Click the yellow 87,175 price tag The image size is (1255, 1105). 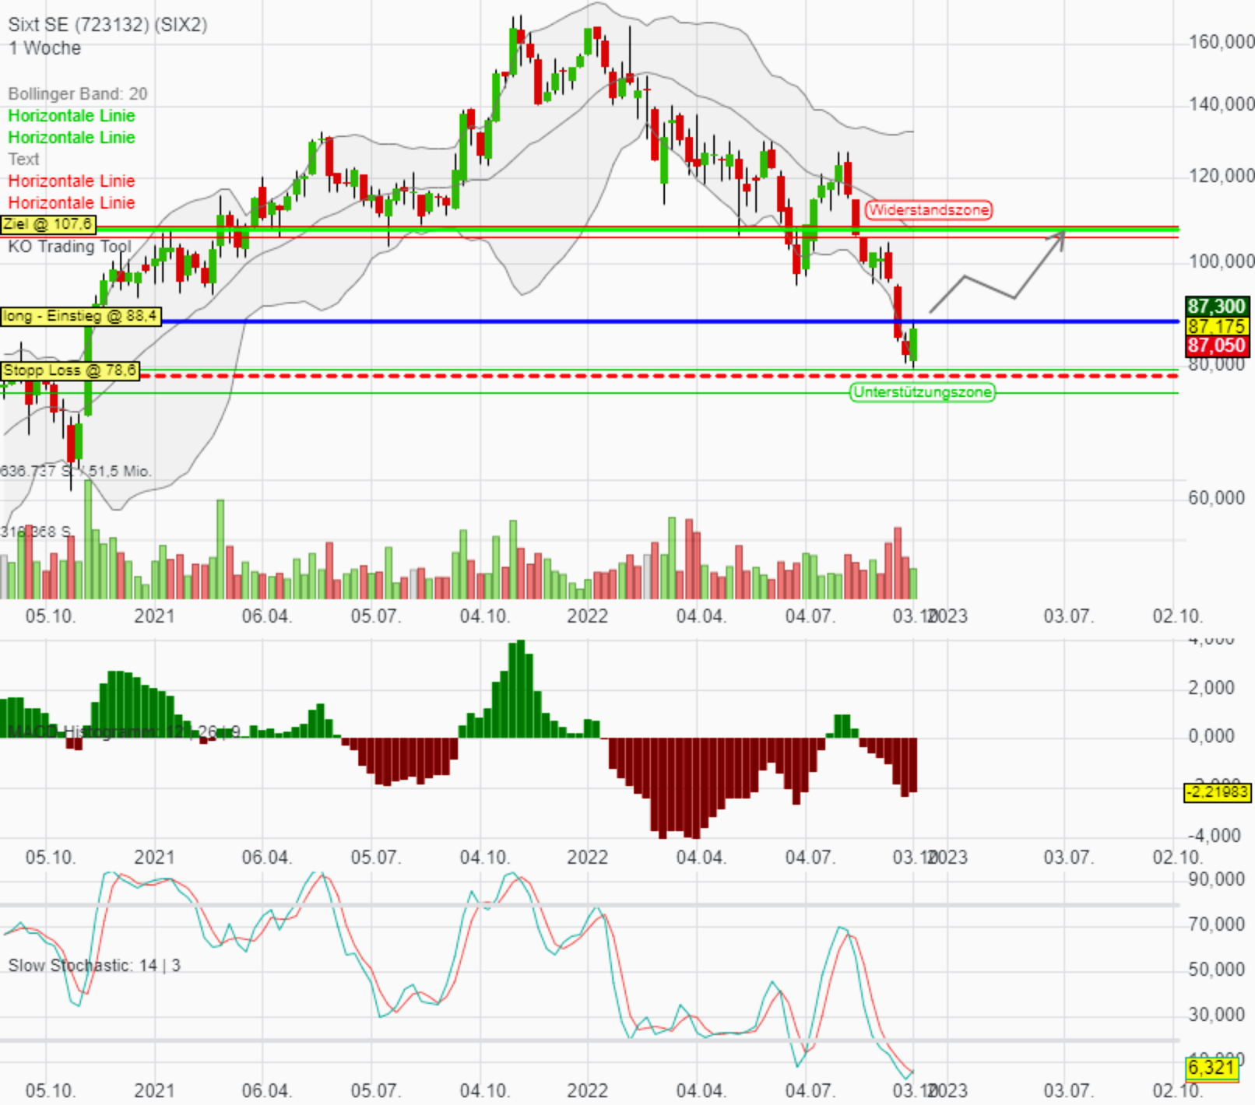click(x=1217, y=326)
